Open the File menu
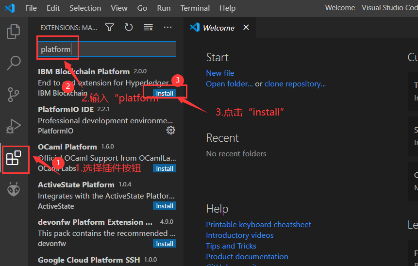Image resolution: width=418 pixels, height=266 pixels. coord(31,8)
